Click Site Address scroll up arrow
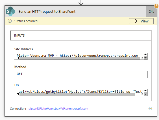This screenshot has width=159, height=120. [145, 54]
